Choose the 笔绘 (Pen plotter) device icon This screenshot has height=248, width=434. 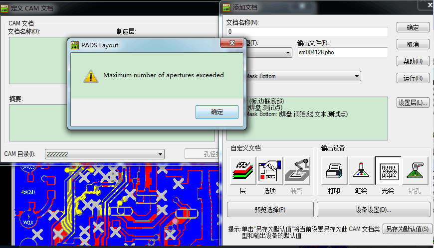pyautogui.click(x=361, y=170)
